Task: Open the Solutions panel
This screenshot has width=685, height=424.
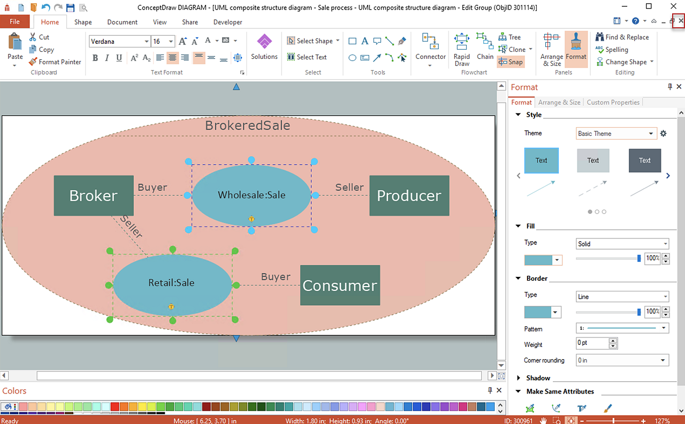Action: [264, 47]
